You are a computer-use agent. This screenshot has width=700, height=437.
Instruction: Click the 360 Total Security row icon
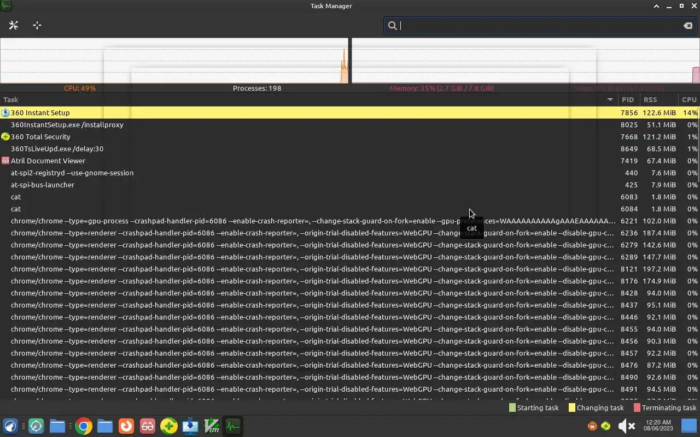(5, 137)
